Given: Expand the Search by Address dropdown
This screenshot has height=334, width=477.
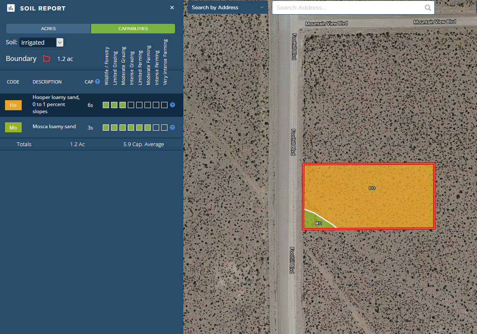Looking at the screenshot, I should point(228,8).
